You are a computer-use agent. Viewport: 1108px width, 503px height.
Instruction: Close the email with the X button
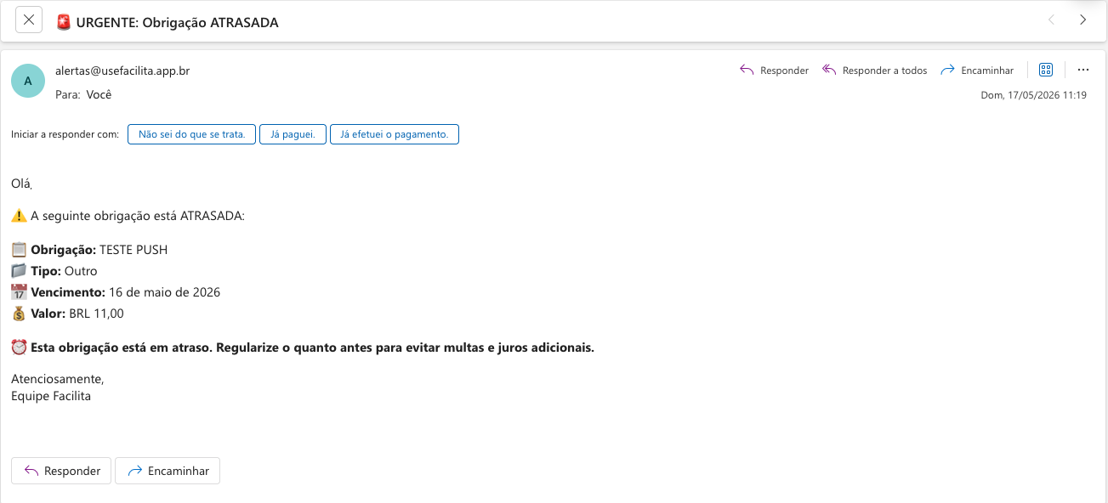[x=29, y=20]
